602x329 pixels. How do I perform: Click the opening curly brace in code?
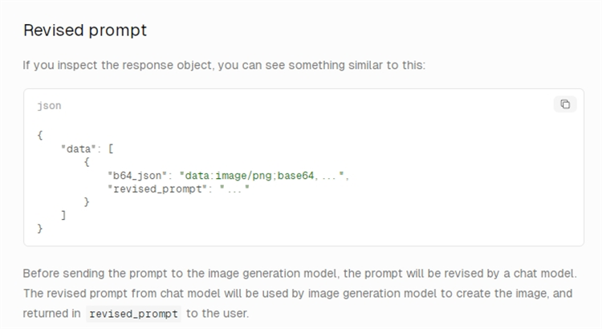click(x=40, y=134)
